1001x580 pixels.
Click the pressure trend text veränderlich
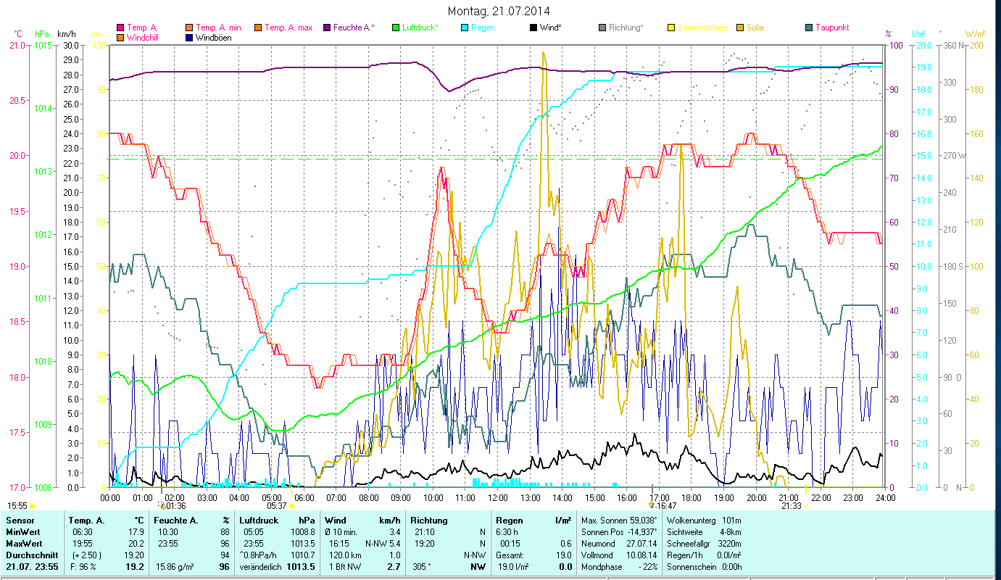(260, 567)
